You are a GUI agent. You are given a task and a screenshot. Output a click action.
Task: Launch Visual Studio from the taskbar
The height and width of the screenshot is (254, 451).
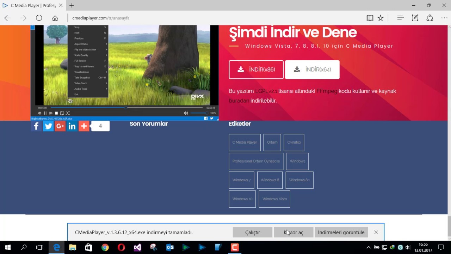click(137, 247)
